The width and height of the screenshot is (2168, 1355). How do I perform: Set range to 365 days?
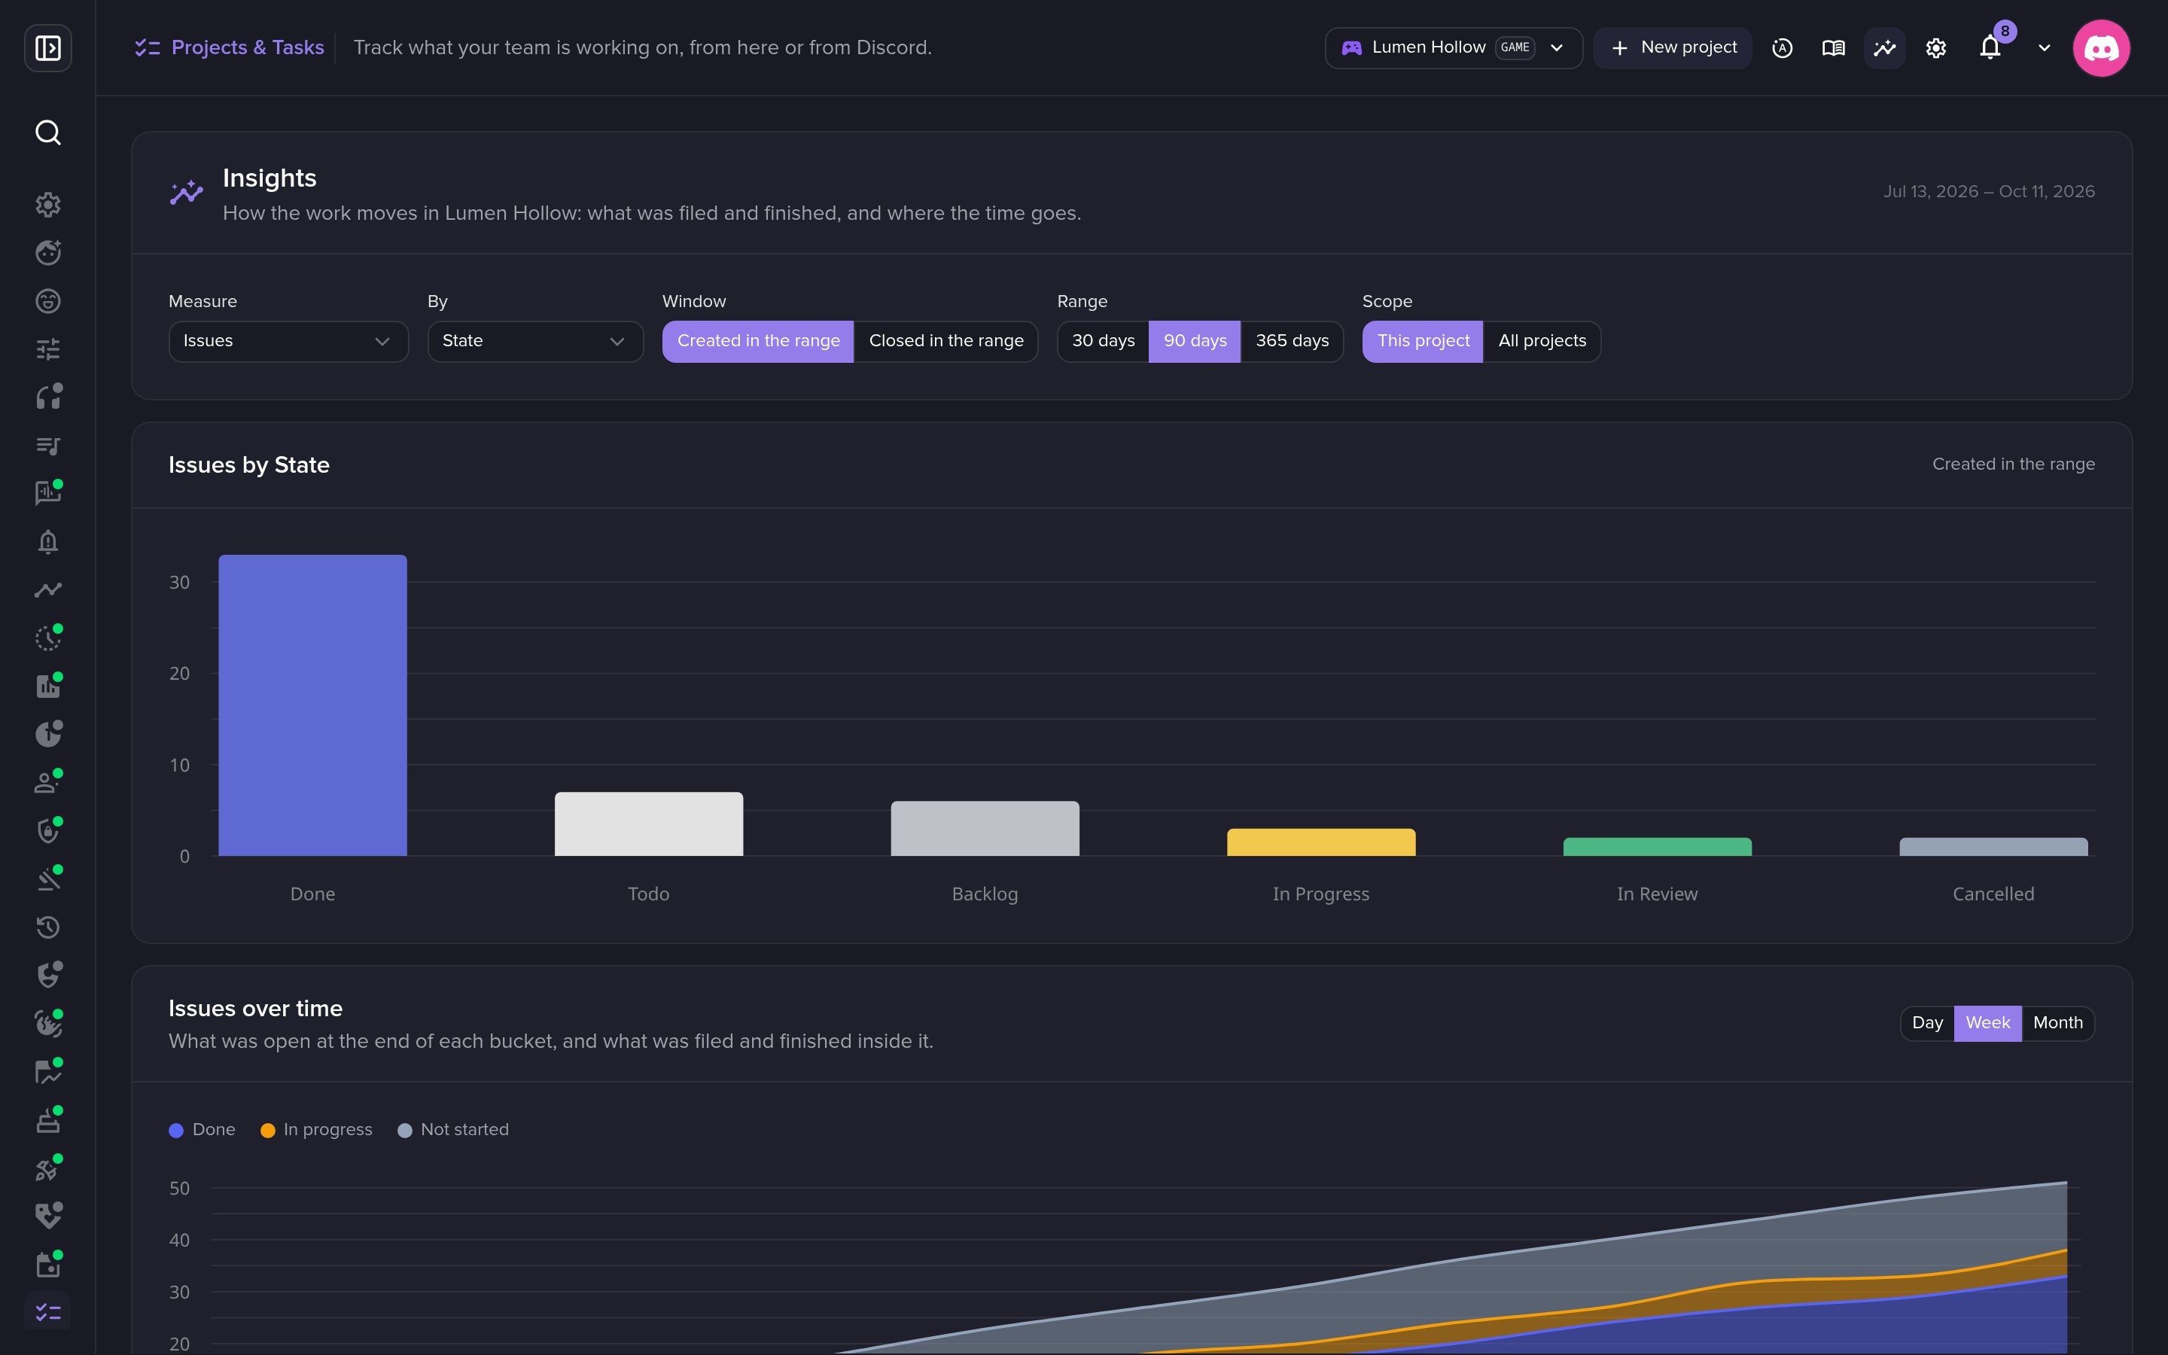(1292, 342)
